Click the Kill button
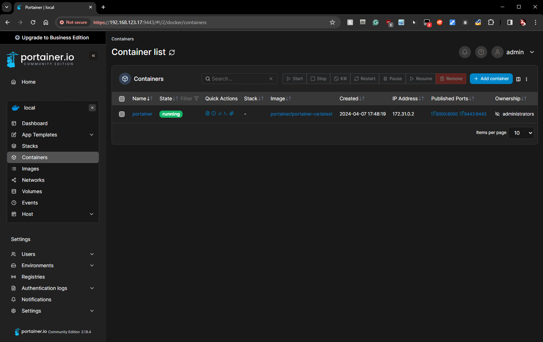Image resolution: width=543 pixels, height=342 pixels. click(x=340, y=79)
